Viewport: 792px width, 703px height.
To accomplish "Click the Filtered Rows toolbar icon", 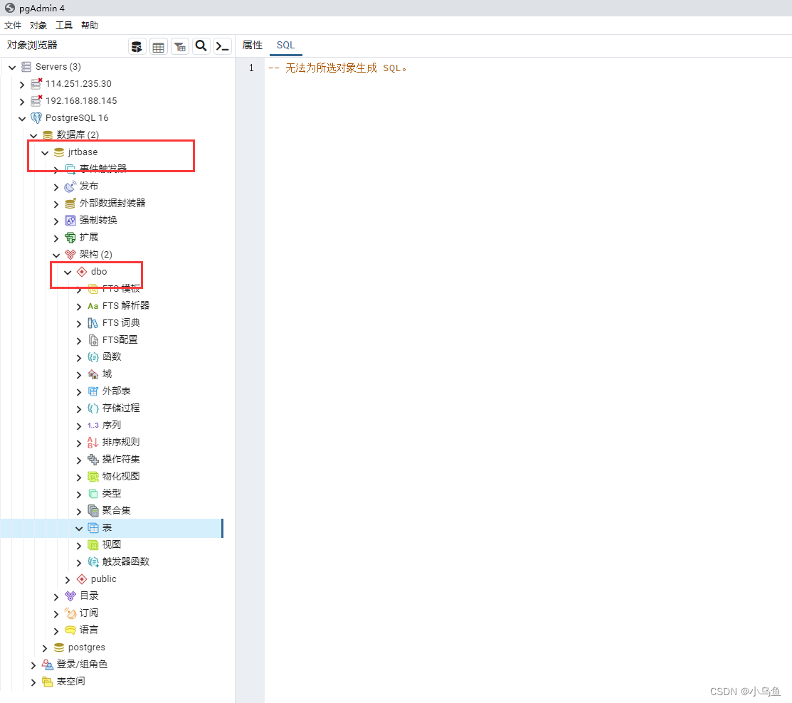I will pos(180,46).
